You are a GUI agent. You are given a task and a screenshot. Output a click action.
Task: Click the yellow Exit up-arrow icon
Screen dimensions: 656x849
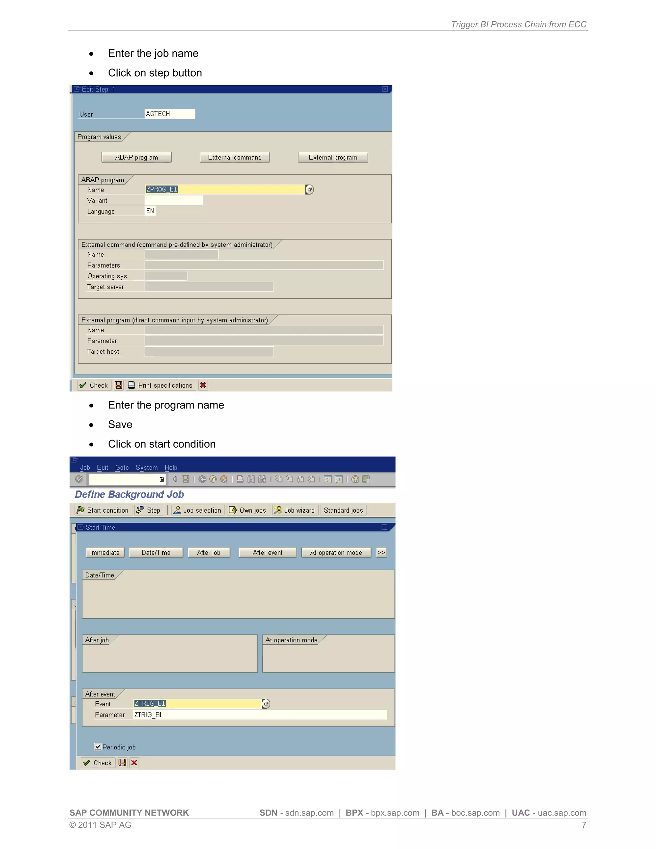(213, 479)
